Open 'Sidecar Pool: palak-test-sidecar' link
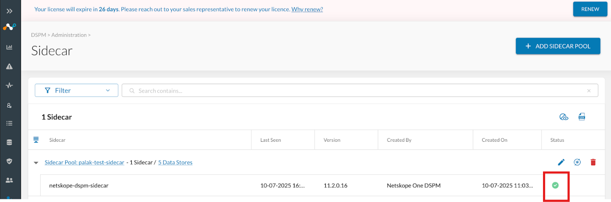 click(x=84, y=162)
